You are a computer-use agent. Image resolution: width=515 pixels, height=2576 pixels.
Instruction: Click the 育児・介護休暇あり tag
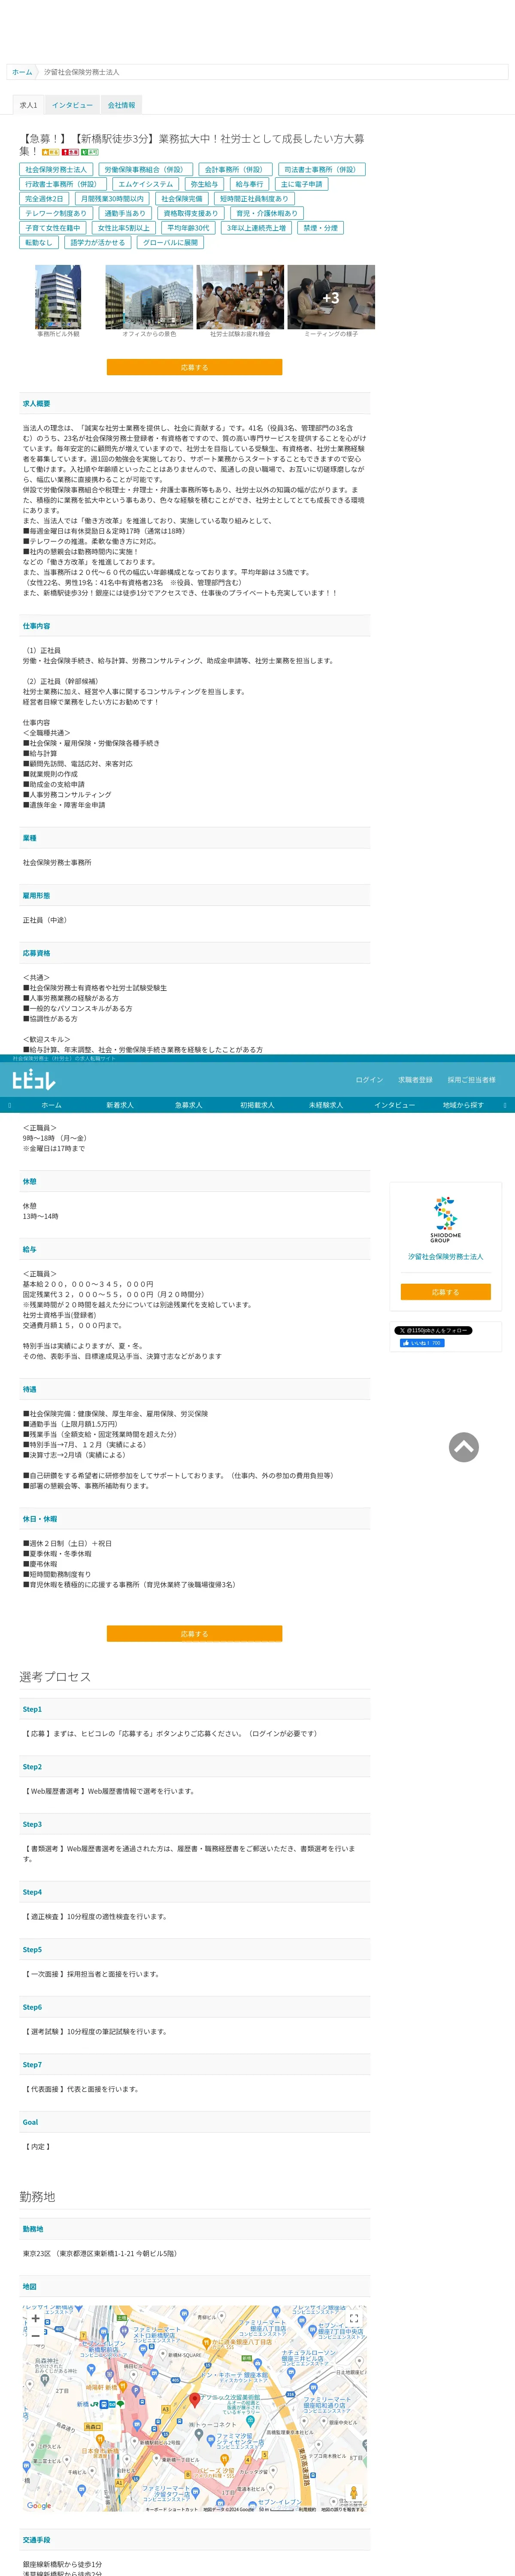(267, 213)
